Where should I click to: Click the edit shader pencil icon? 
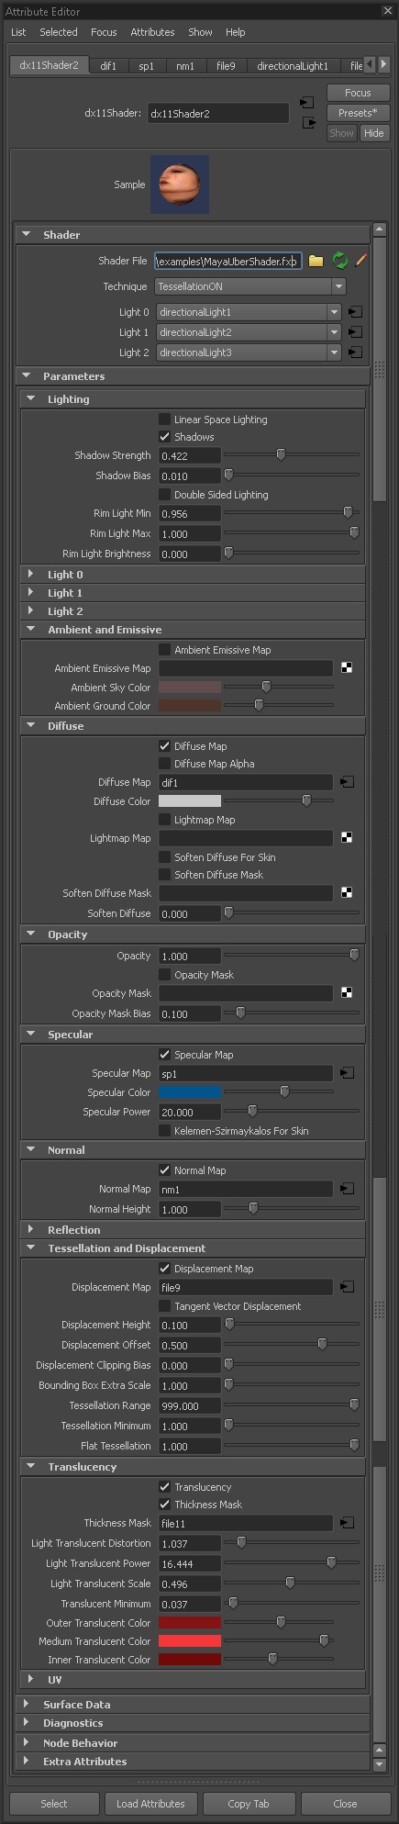tap(360, 261)
